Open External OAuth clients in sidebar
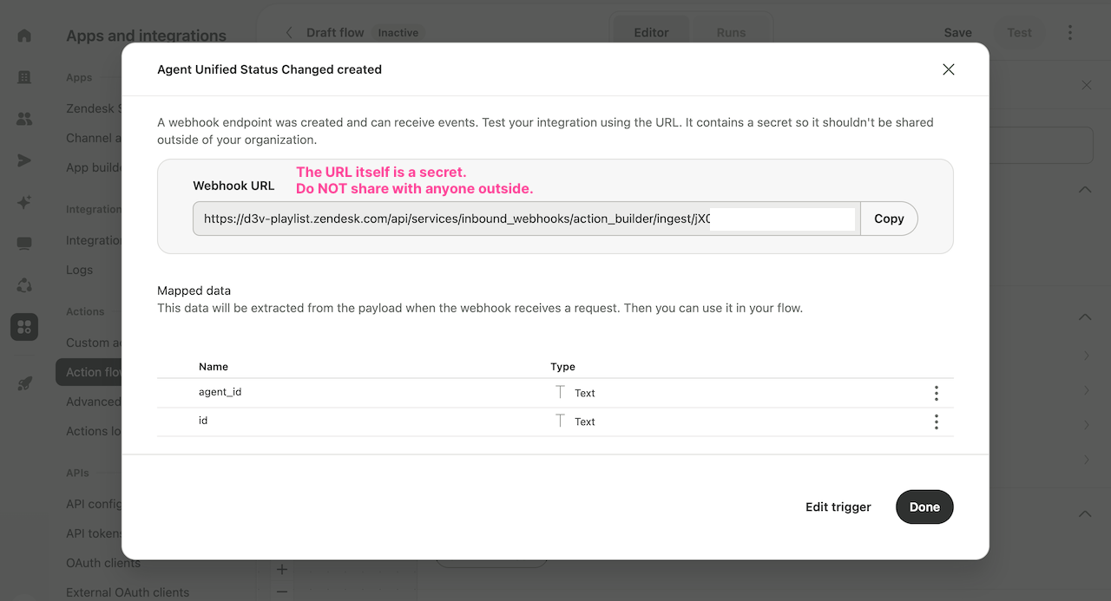This screenshot has height=601, width=1111. pos(128,592)
